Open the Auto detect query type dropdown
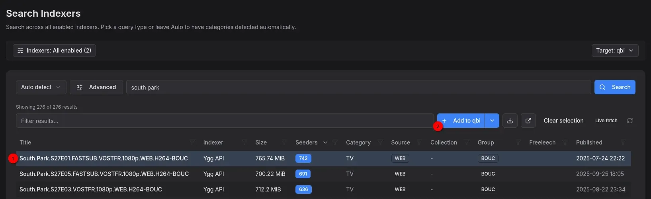 click(41, 87)
